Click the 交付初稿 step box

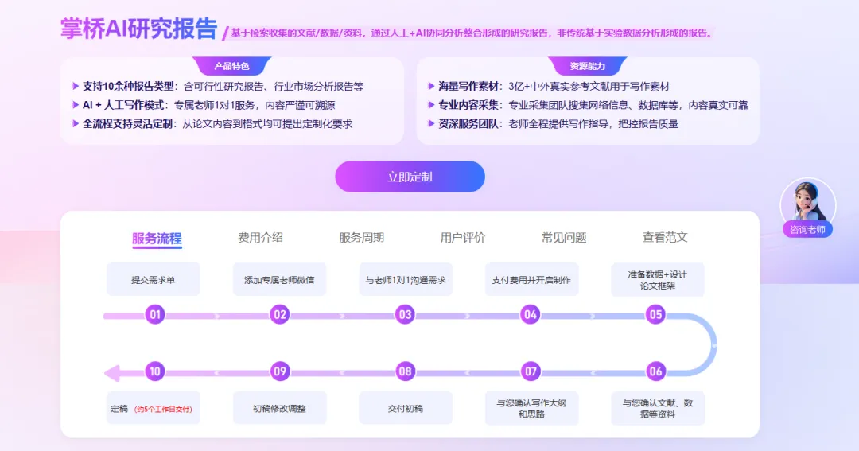(406, 408)
